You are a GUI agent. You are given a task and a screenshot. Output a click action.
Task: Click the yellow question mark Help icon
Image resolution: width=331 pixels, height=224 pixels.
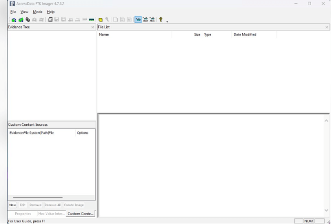(x=161, y=20)
